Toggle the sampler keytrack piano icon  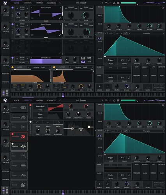[x=83, y=58]
